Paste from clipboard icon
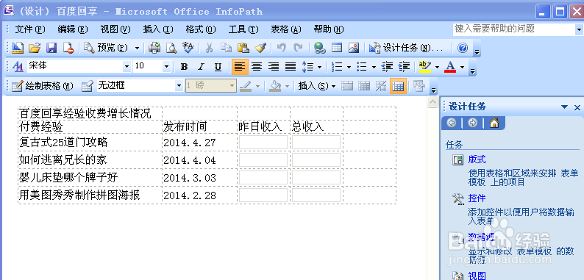The height and width of the screenshot is (280, 584). (243, 48)
